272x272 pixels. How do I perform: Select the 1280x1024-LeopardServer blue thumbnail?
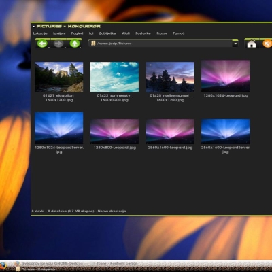(x=59, y=128)
